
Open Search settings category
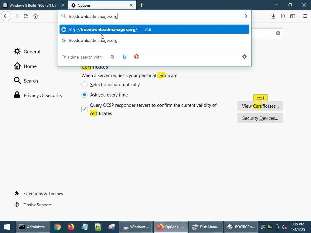(x=26, y=81)
